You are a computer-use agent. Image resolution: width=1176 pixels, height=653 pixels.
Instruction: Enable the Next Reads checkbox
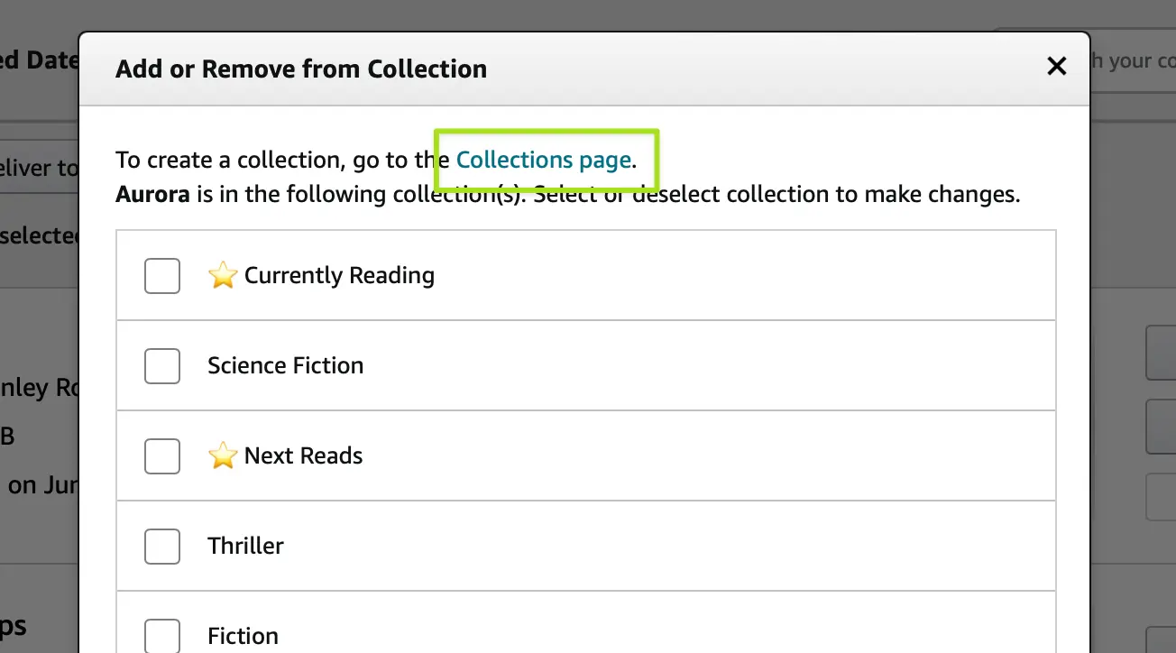[162, 456]
